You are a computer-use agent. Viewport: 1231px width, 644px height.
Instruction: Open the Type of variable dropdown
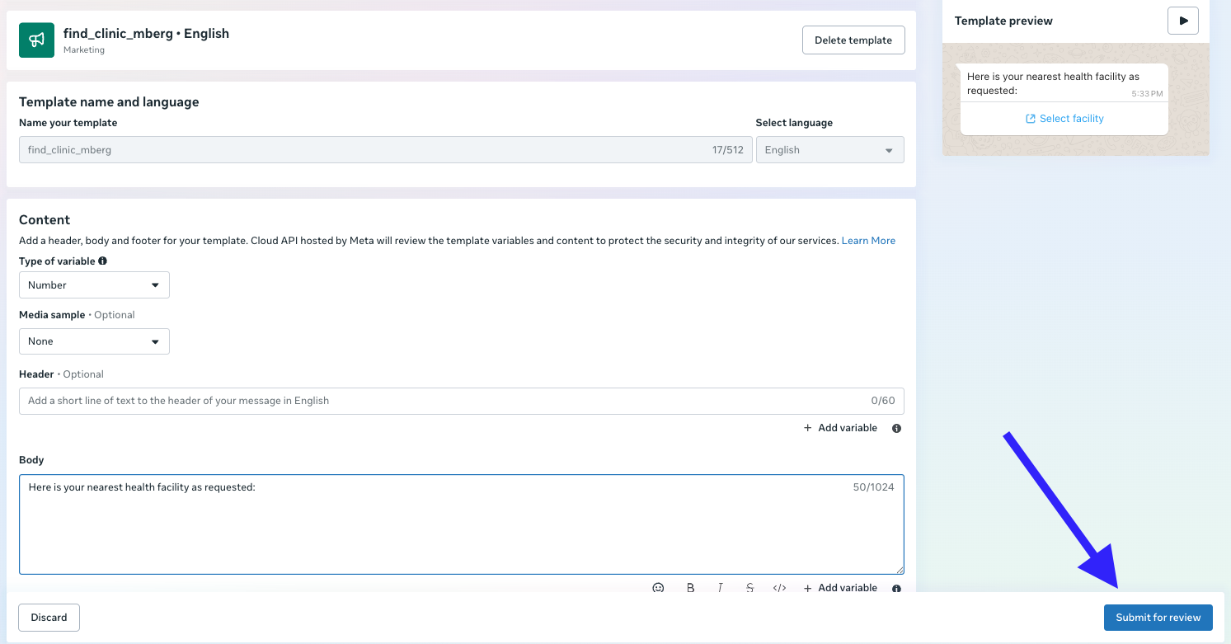[94, 285]
